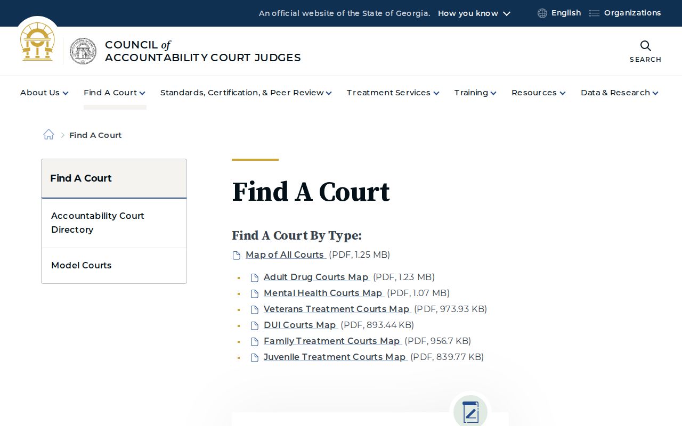Click the Organizations list icon
This screenshot has width=682, height=426.
click(594, 13)
